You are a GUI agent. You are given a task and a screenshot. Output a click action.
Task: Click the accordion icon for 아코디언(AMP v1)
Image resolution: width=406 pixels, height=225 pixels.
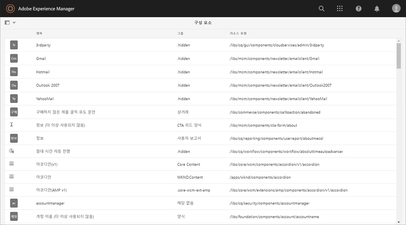(x=11, y=190)
